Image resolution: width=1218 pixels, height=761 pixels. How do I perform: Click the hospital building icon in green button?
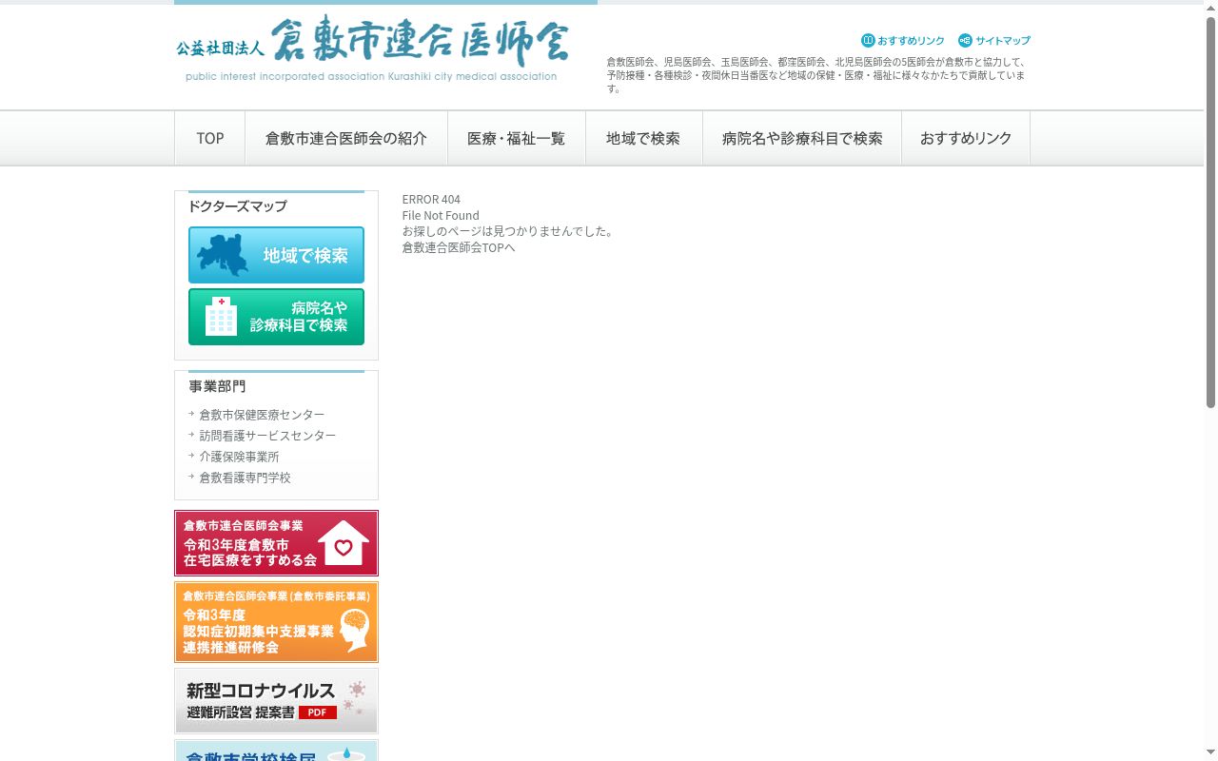[222, 316]
